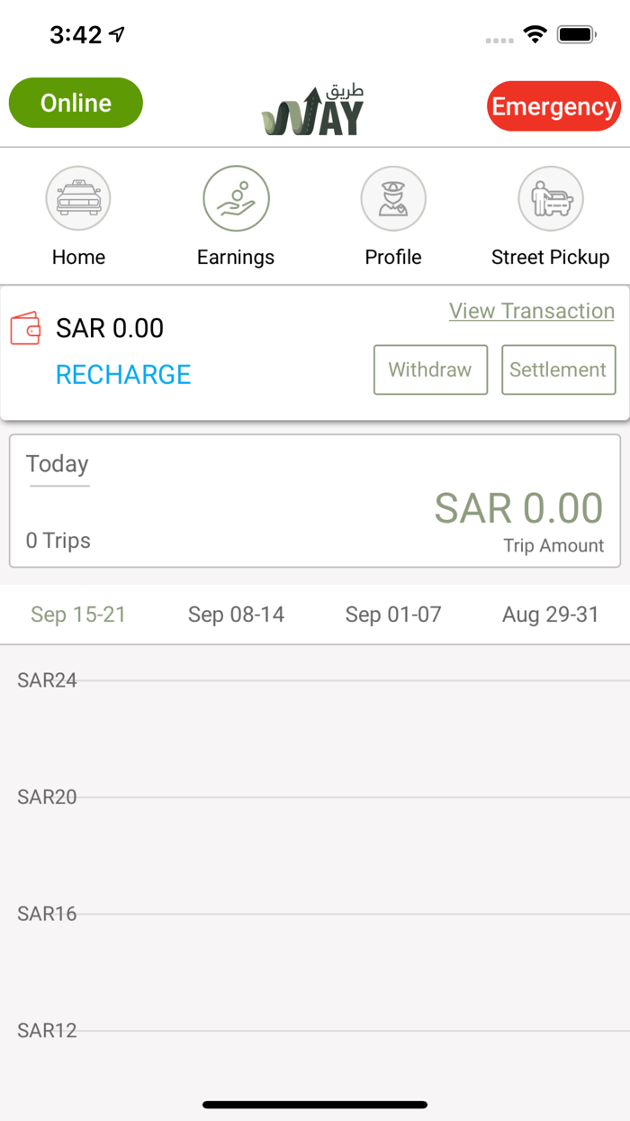630x1121 pixels.
Task: Switch to the Sep 01-07 week tab
Action: point(393,615)
